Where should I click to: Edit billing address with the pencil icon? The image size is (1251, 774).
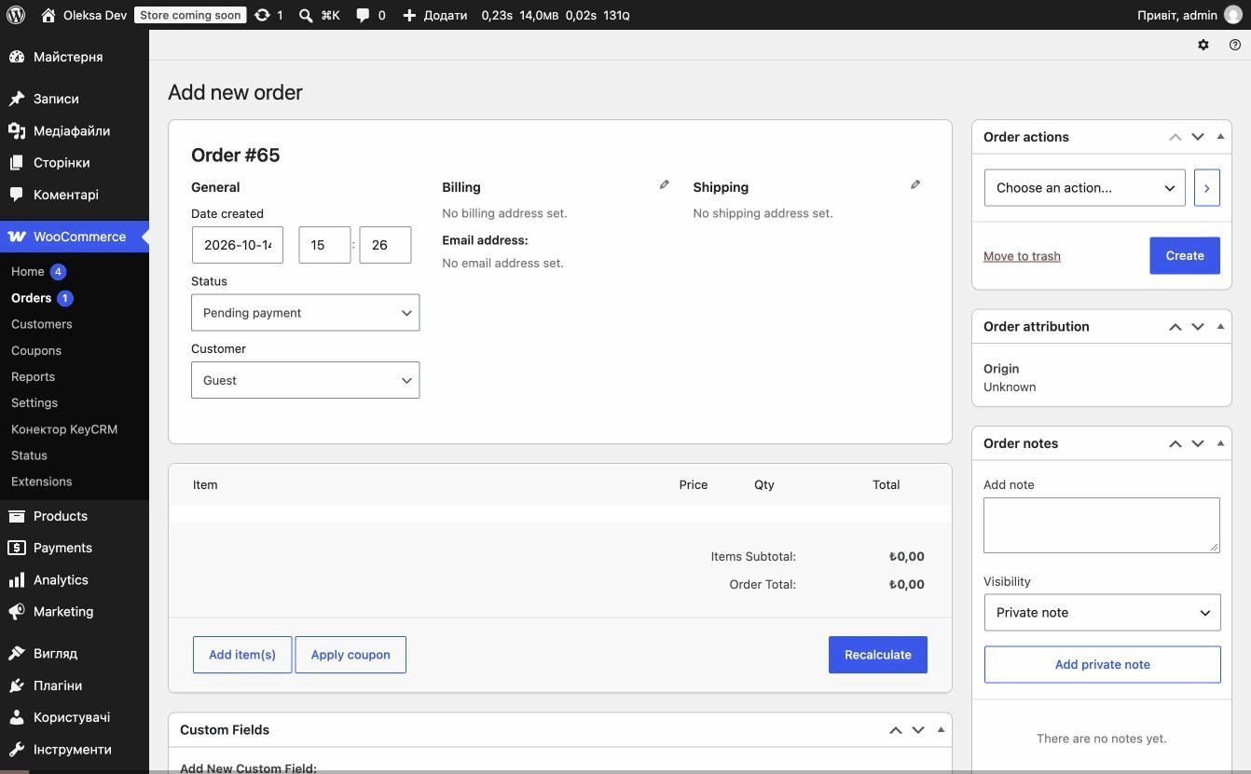coord(665,184)
